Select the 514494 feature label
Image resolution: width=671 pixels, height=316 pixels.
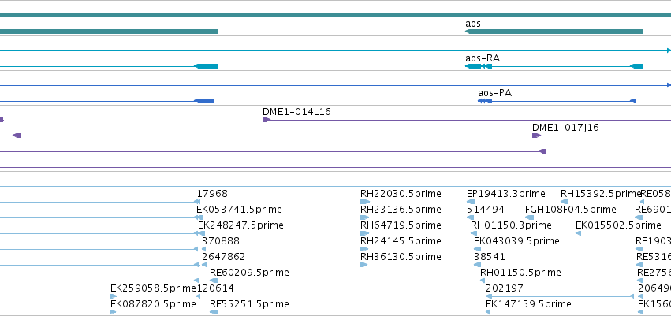[x=485, y=210]
